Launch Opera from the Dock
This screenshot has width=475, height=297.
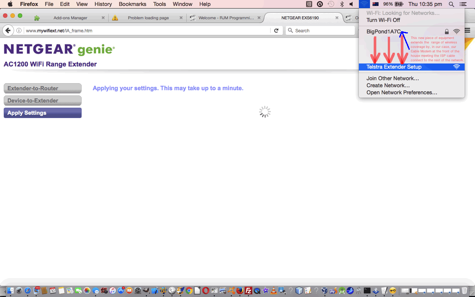[206, 291]
